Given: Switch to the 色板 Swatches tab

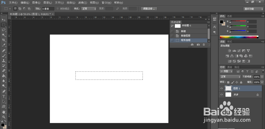Looking at the screenshot, I should tap(229, 16).
